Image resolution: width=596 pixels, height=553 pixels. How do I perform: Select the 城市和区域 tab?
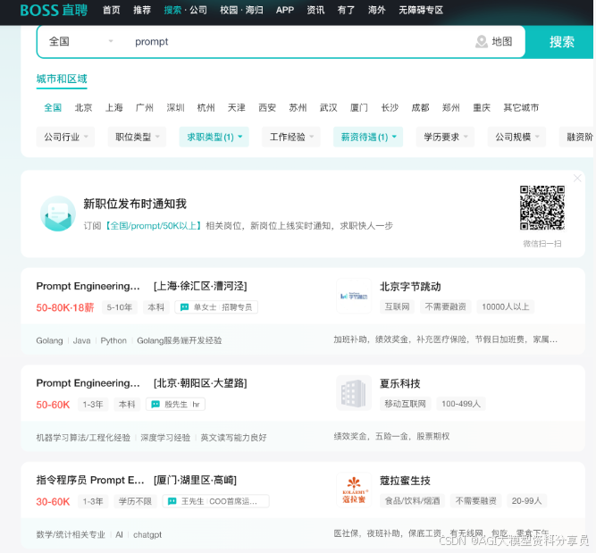(x=62, y=79)
